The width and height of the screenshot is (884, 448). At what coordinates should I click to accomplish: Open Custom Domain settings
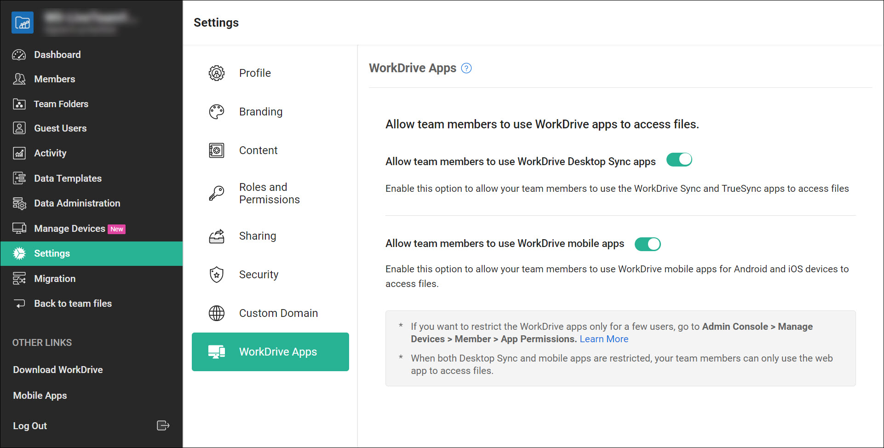coord(278,313)
